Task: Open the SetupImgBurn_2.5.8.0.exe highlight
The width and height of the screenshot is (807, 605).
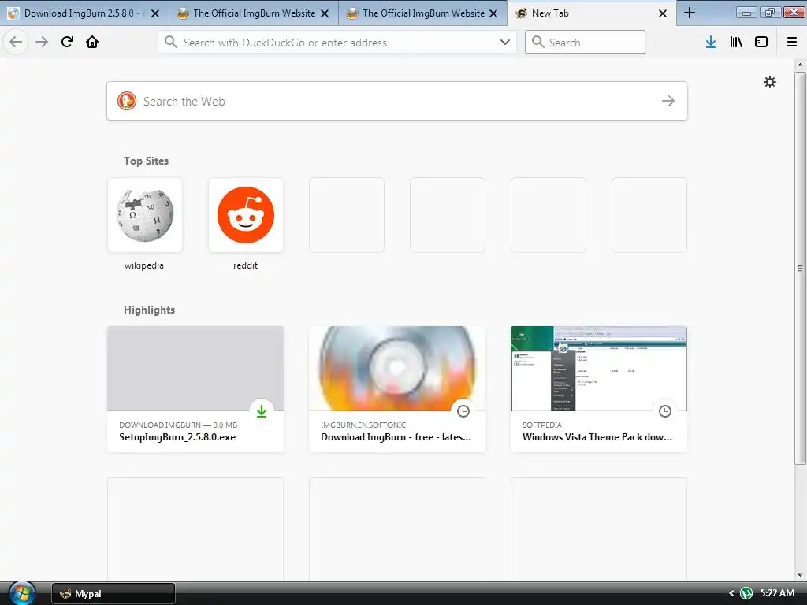Action: [195, 389]
